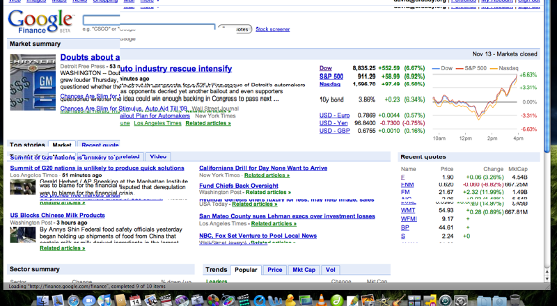Select the Video tab
This screenshot has width=557, height=306.
(x=158, y=156)
